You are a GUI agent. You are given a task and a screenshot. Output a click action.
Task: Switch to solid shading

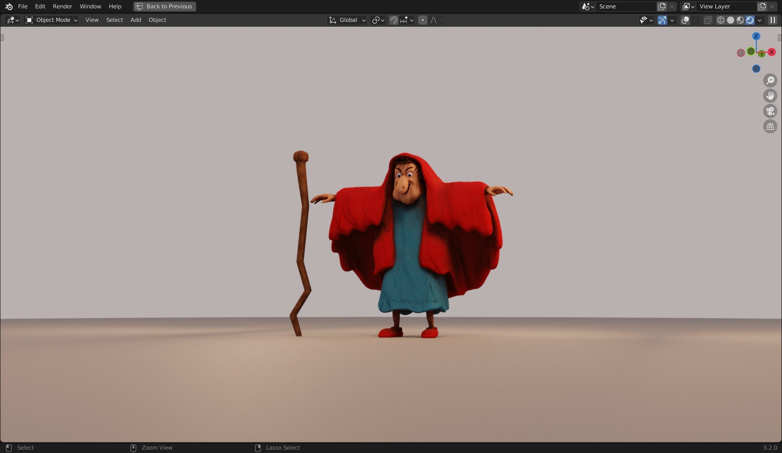(731, 20)
